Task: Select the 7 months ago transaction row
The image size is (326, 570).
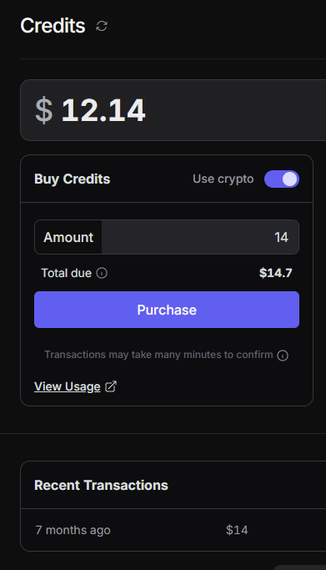Action: click(173, 530)
